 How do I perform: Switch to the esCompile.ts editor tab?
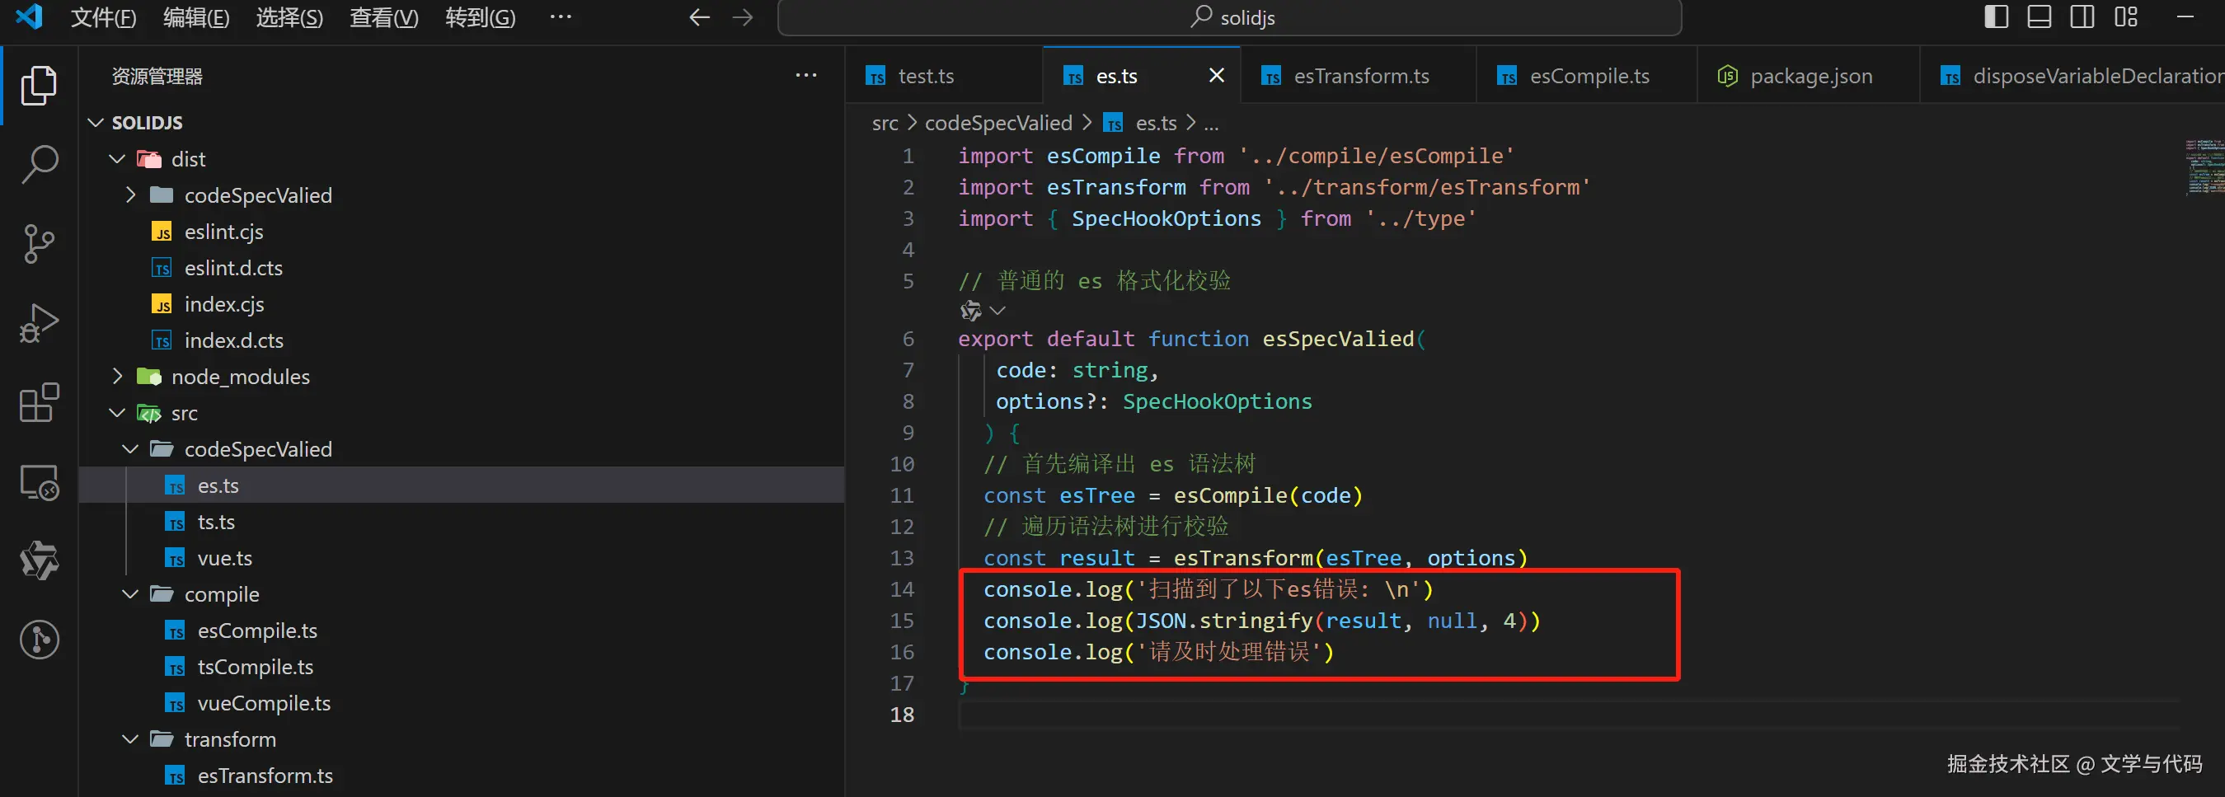[1588, 76]
